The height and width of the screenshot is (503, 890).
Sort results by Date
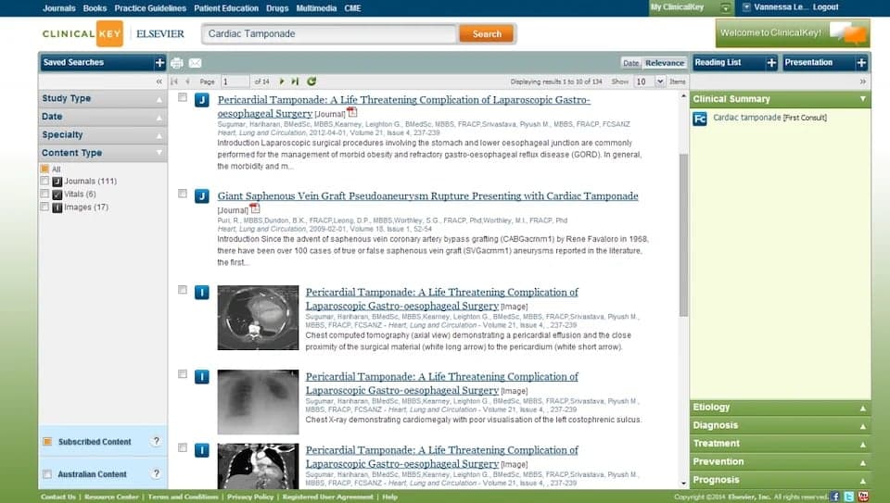coord(631,63)
